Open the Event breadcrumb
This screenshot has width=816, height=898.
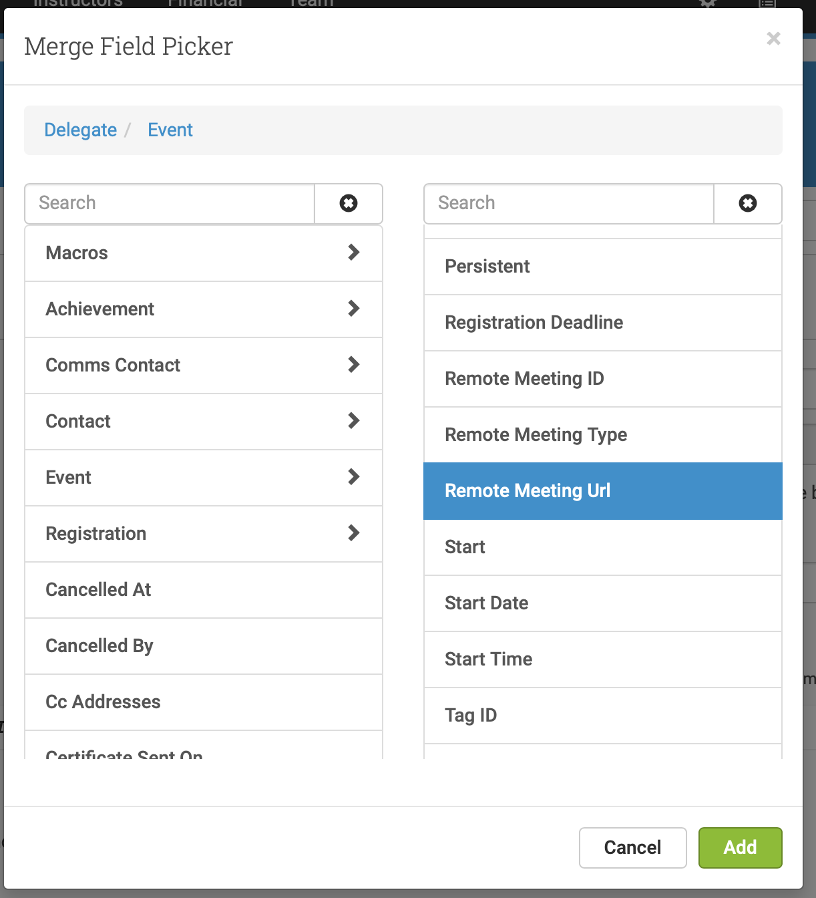[170, 130]
